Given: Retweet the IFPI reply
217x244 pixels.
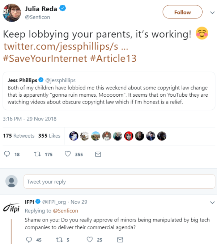Looking at the screenshot, I should pos(59,240).
